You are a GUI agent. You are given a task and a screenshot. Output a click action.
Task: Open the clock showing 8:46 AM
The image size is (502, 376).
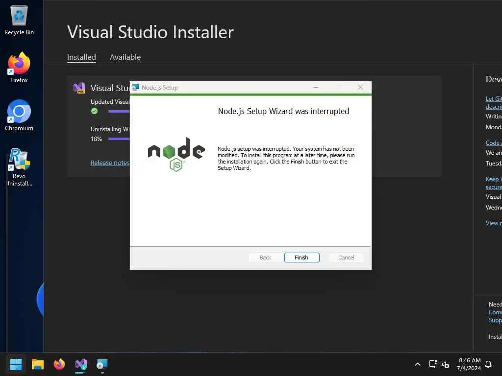469,364
